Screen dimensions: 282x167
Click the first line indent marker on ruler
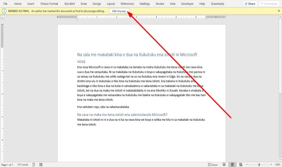[77, 16]
